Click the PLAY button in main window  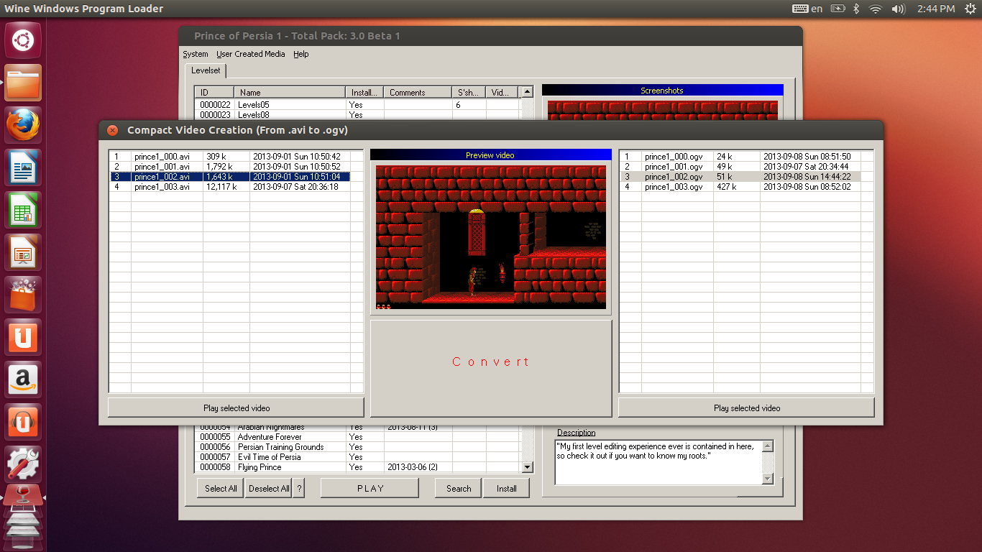click(x=370, y=488)
